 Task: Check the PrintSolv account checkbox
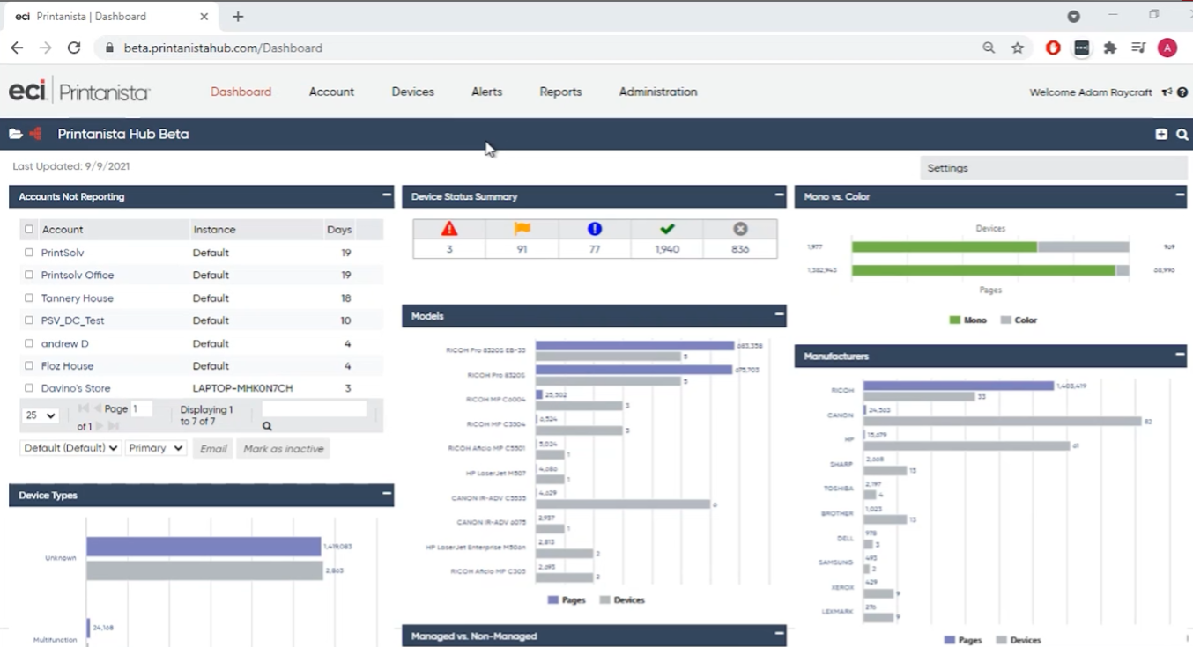pyautogui.click(x=29, y=253)
